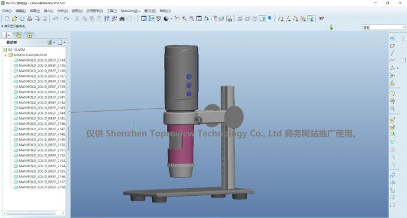Viewport: 407px width, 218px height.
Task: Click the Redo arrow icon
Action: point(66,19)
